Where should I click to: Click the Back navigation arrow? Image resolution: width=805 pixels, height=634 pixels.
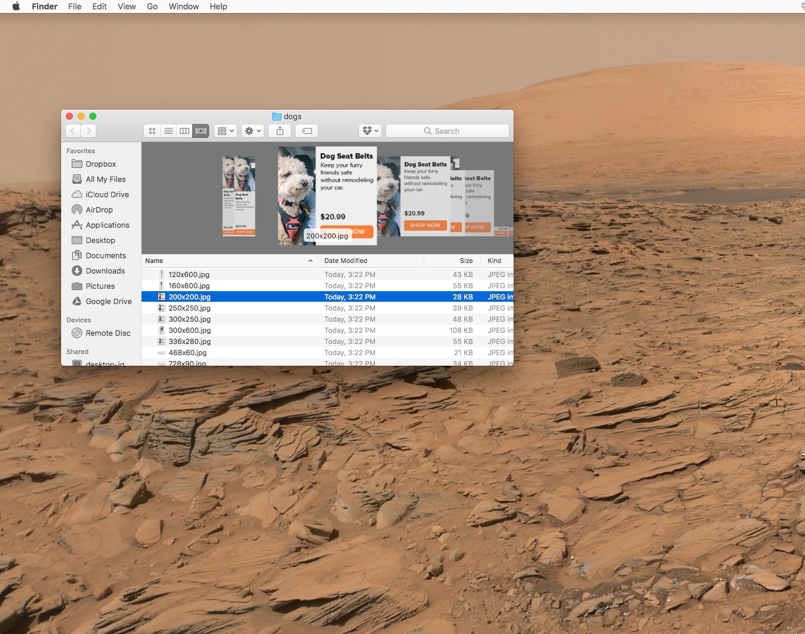pos(73,131)
